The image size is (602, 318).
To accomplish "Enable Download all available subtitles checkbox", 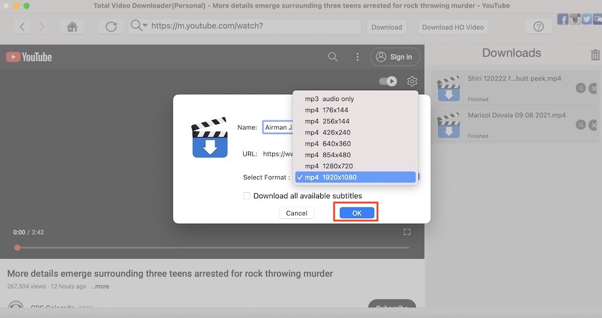I will coord(246,195).
